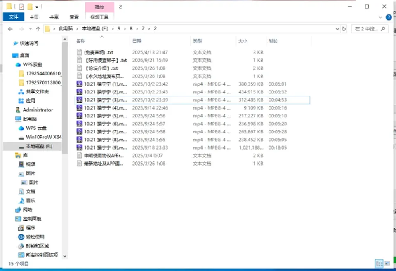The image size is (396, 271).
Task: Switch to details view layout icon
Action: coord(379,264)
